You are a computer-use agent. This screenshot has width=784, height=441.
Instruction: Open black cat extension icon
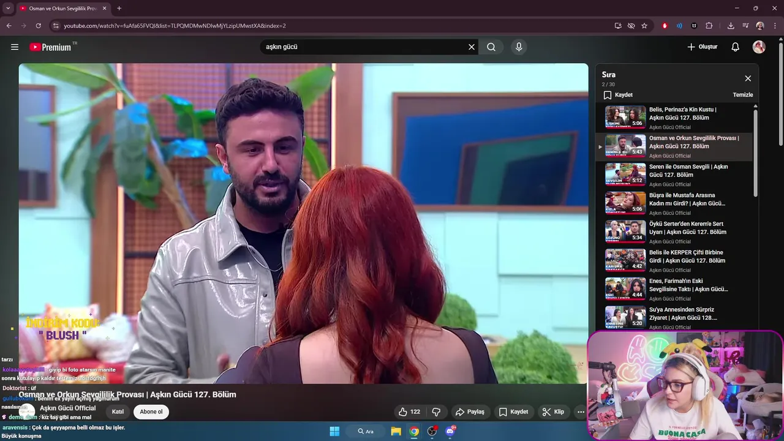point(694,26)
